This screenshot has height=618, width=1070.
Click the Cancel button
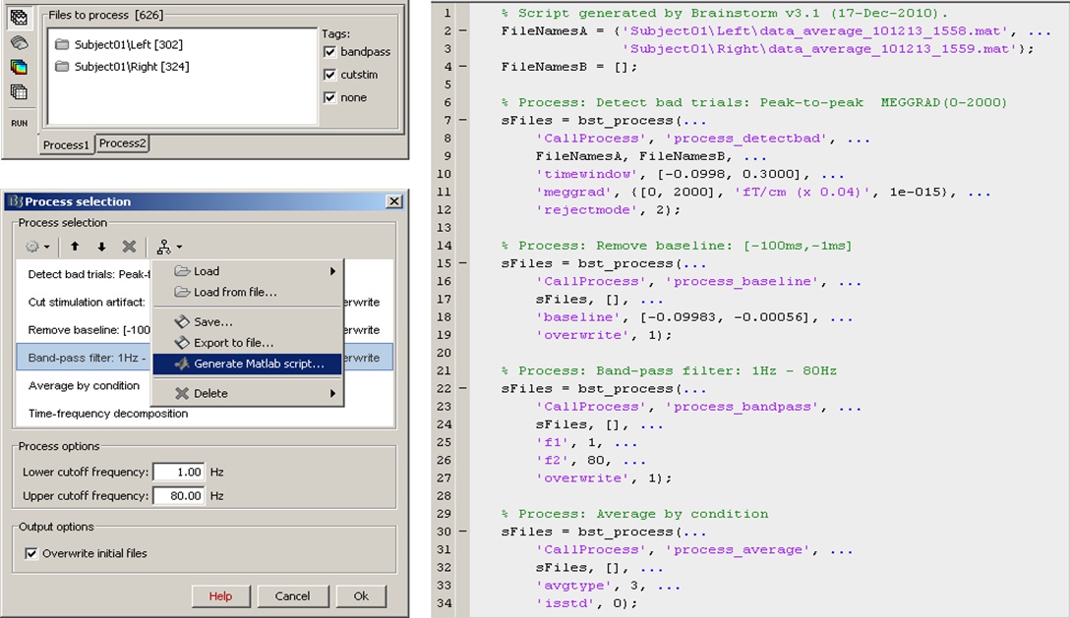coord(292,596)
